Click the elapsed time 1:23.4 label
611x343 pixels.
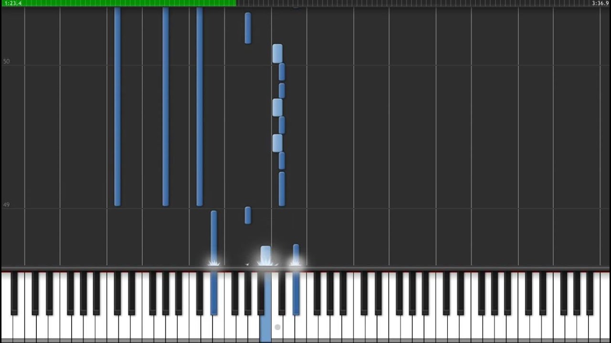[13, 3]
